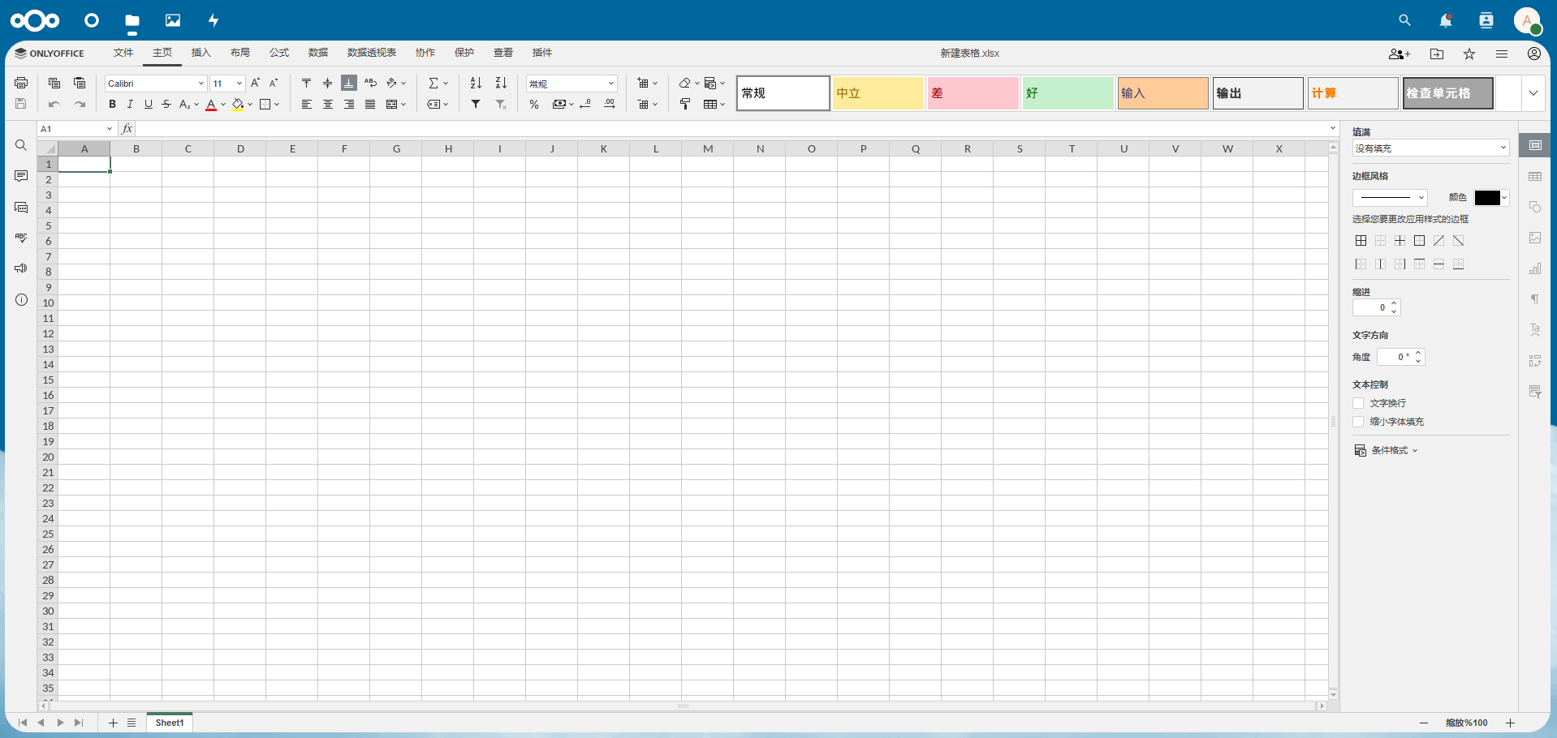
Task: Apply the 好 cell style
Action: coord(1068,93)
